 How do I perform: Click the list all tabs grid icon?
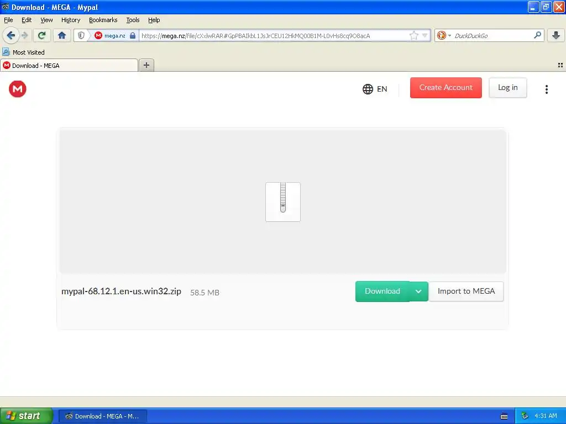point(560,65)
